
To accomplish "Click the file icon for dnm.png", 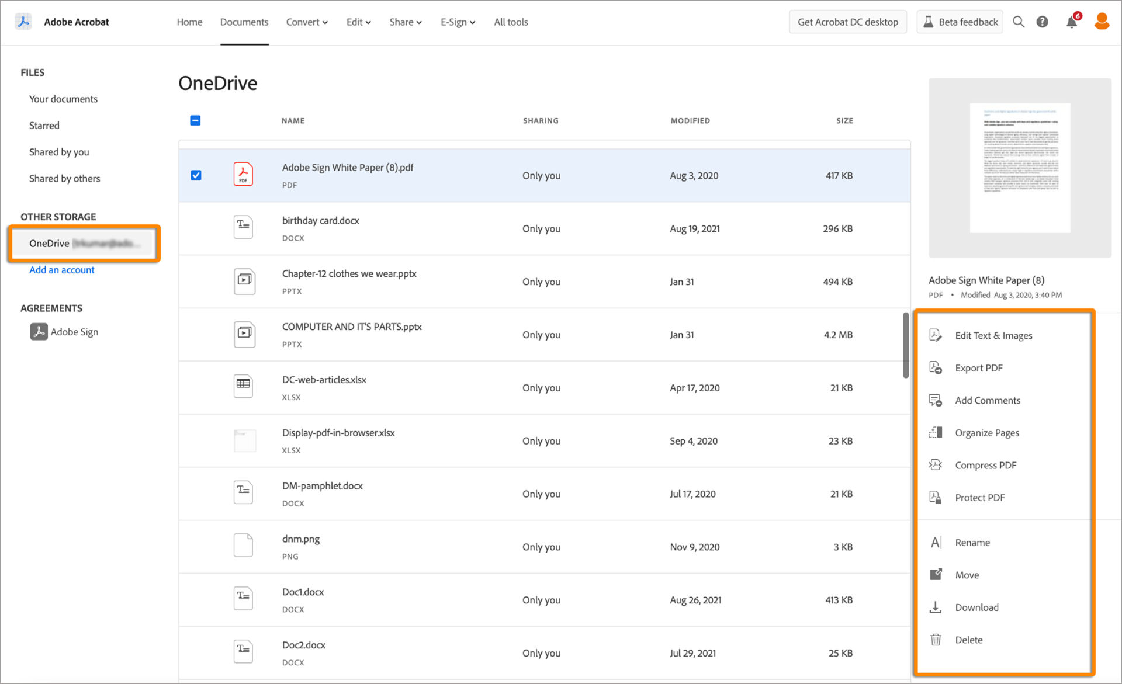I will (x=243, y=546).
